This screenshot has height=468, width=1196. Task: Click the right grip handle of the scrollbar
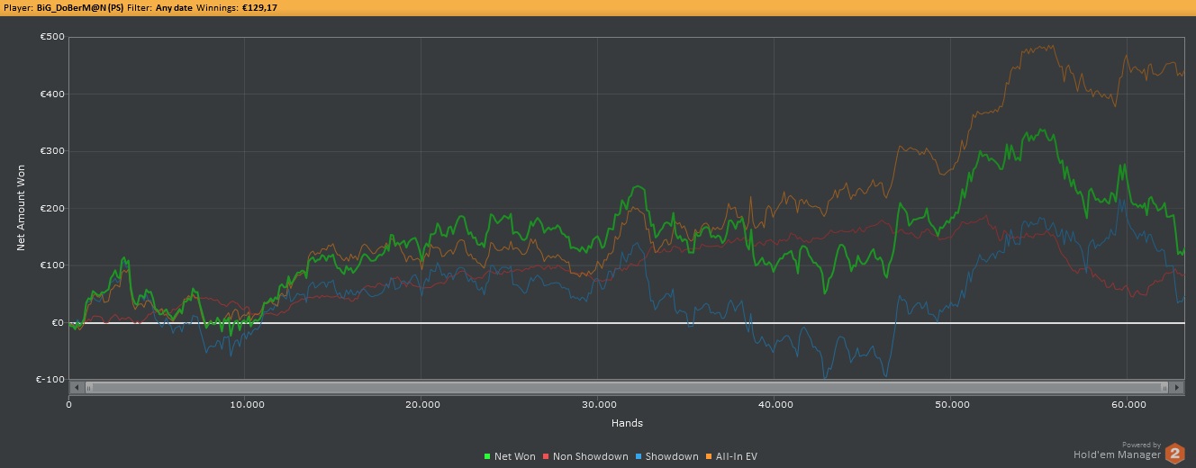(x=1164, y=388)
